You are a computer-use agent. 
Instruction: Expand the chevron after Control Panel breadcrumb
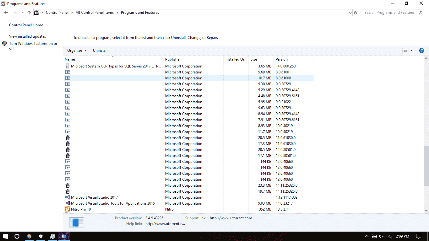tap(72, 13)
